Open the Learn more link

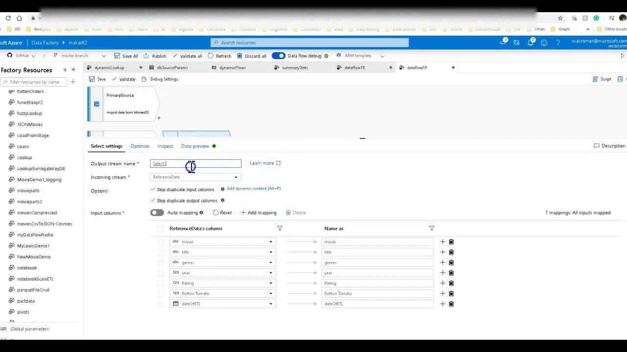(265, 163)
